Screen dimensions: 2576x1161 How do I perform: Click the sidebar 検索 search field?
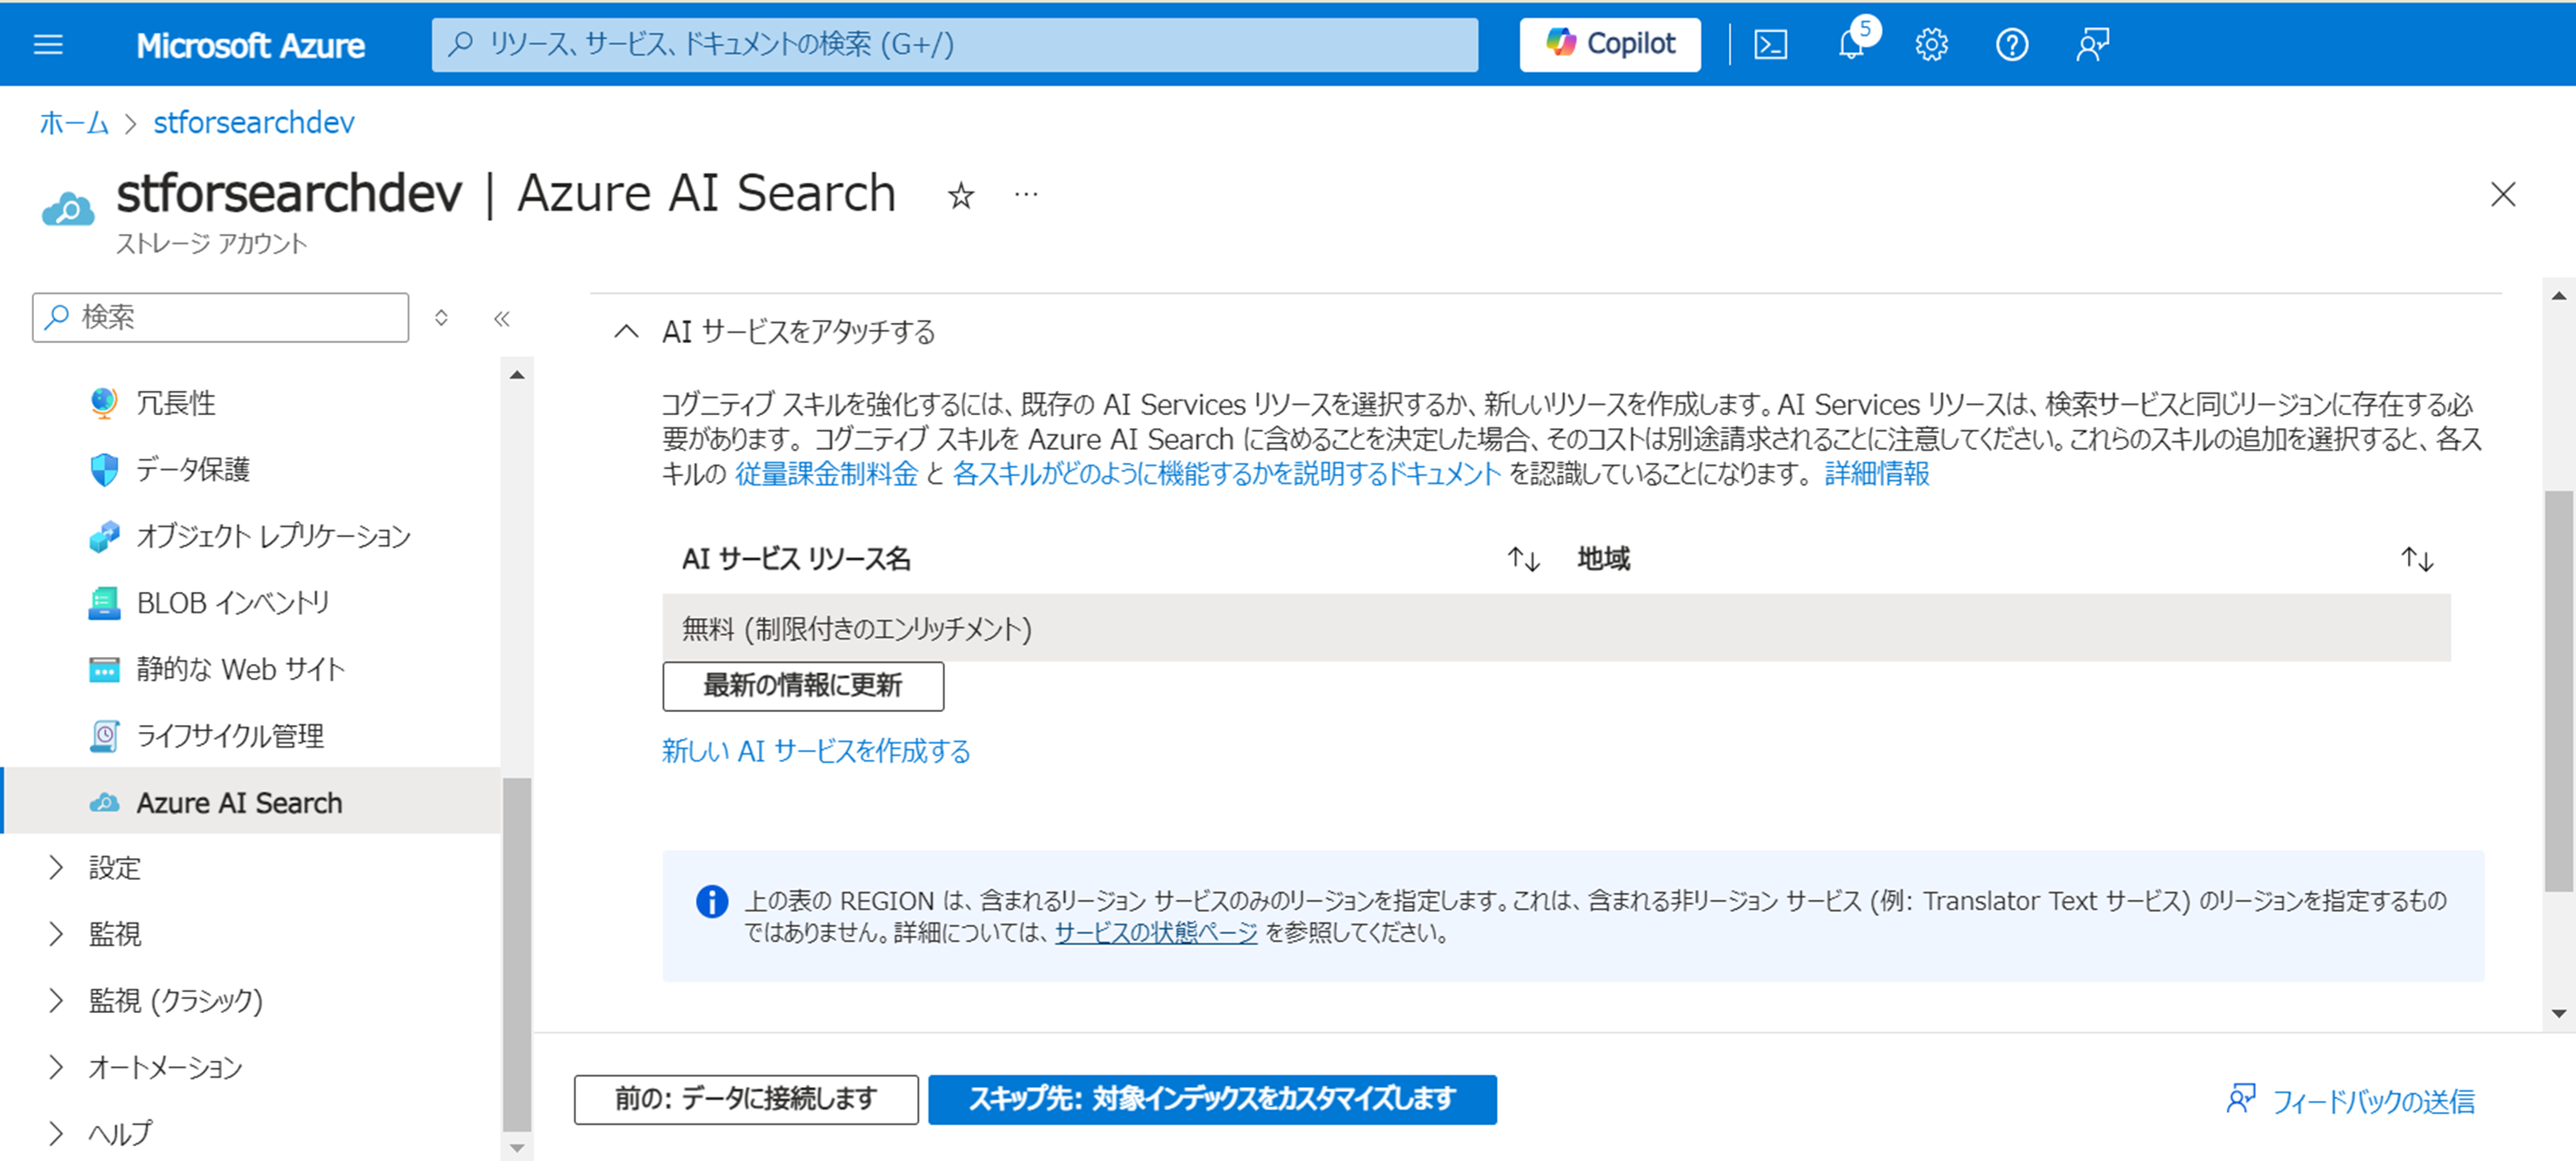click(x=220, y=317)
